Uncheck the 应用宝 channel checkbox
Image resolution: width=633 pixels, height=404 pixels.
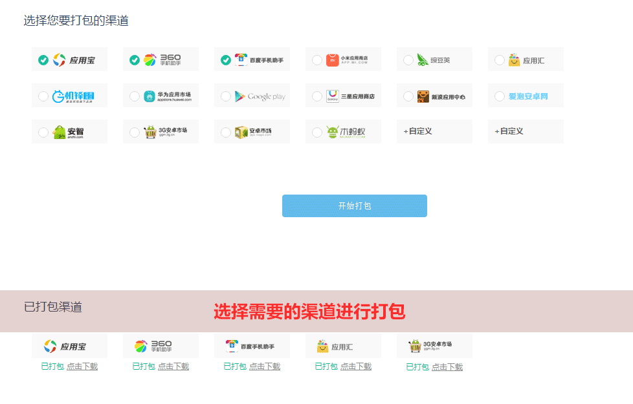[43, 60]
